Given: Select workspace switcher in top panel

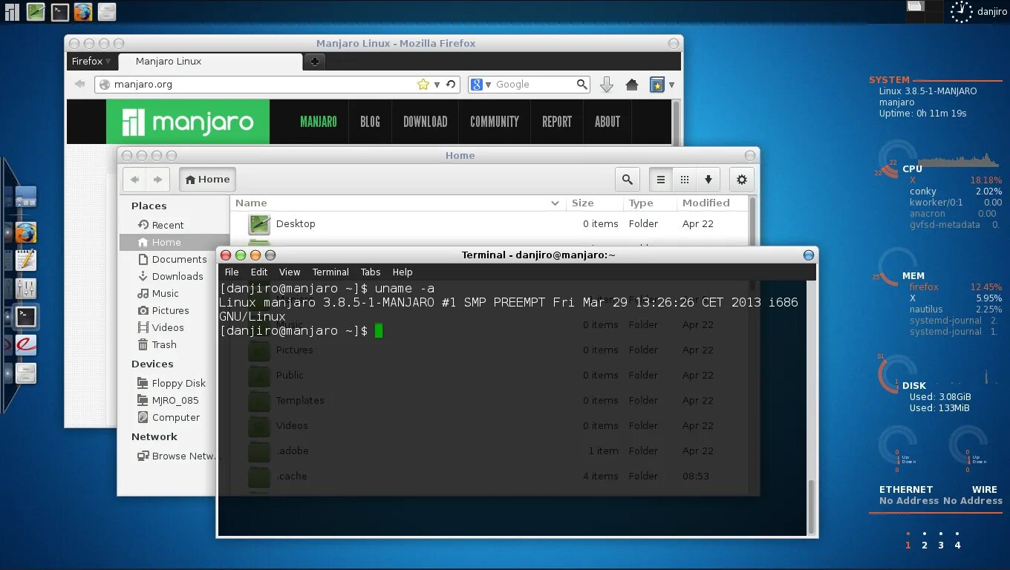Looking at the screenshot, I should click(925, 11).
